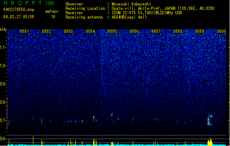Click the 0.7 kHz axis label
This screenshot has width=230, height=146.
tap(3, 120)
